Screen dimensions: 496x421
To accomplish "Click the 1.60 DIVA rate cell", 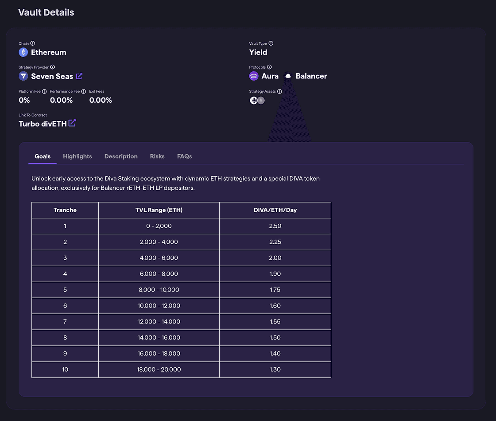I will point(275,306).
